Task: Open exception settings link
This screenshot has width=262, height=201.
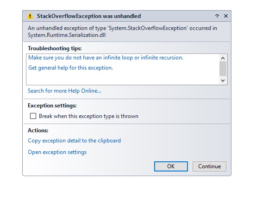Action: coord(57,152)
